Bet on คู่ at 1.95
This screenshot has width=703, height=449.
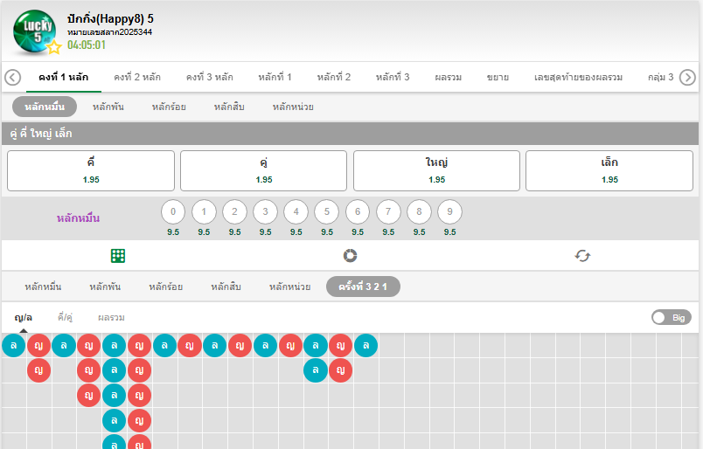(264, 170)
